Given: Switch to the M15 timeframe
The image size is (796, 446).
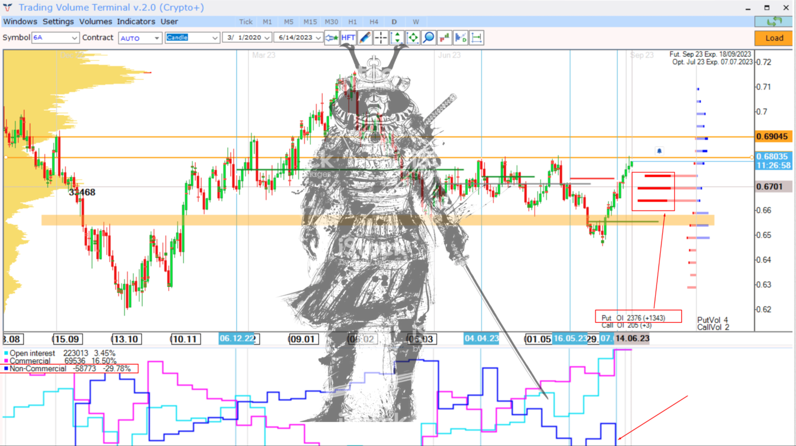Looking at the screenshot, I should (310, 22).
